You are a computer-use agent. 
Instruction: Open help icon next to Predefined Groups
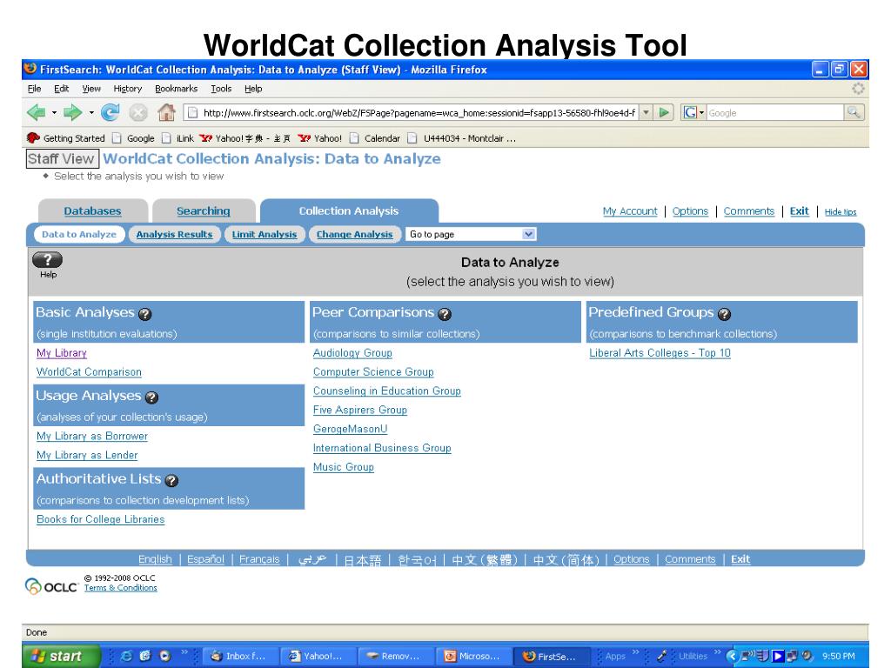click(724, 313)
